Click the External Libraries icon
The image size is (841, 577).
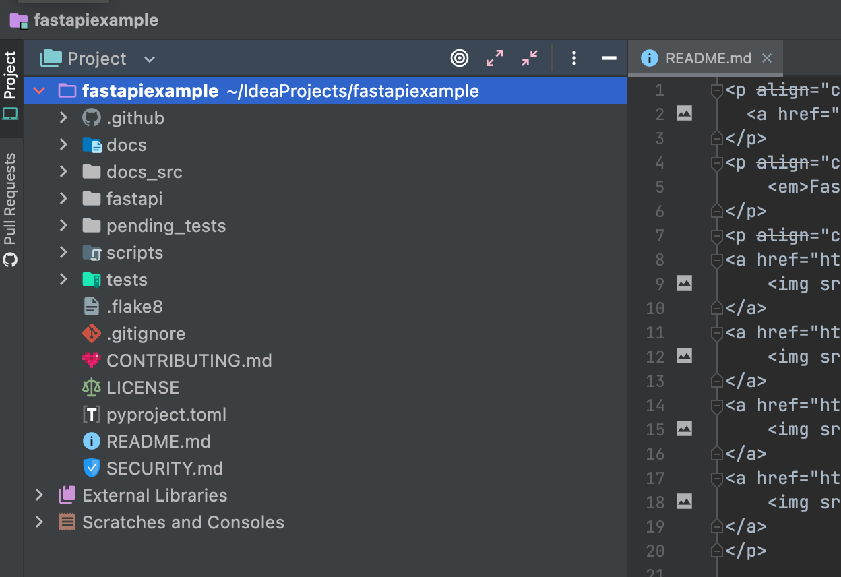[x=67, y=495]
